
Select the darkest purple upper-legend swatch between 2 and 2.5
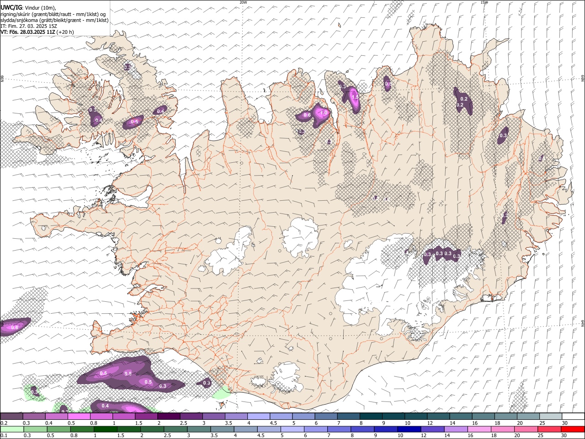tap(169, 416)
